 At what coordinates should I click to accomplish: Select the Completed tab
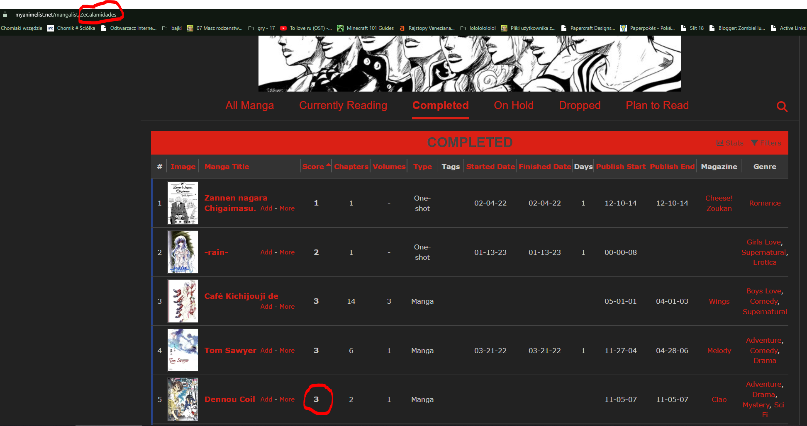(441, 105)
